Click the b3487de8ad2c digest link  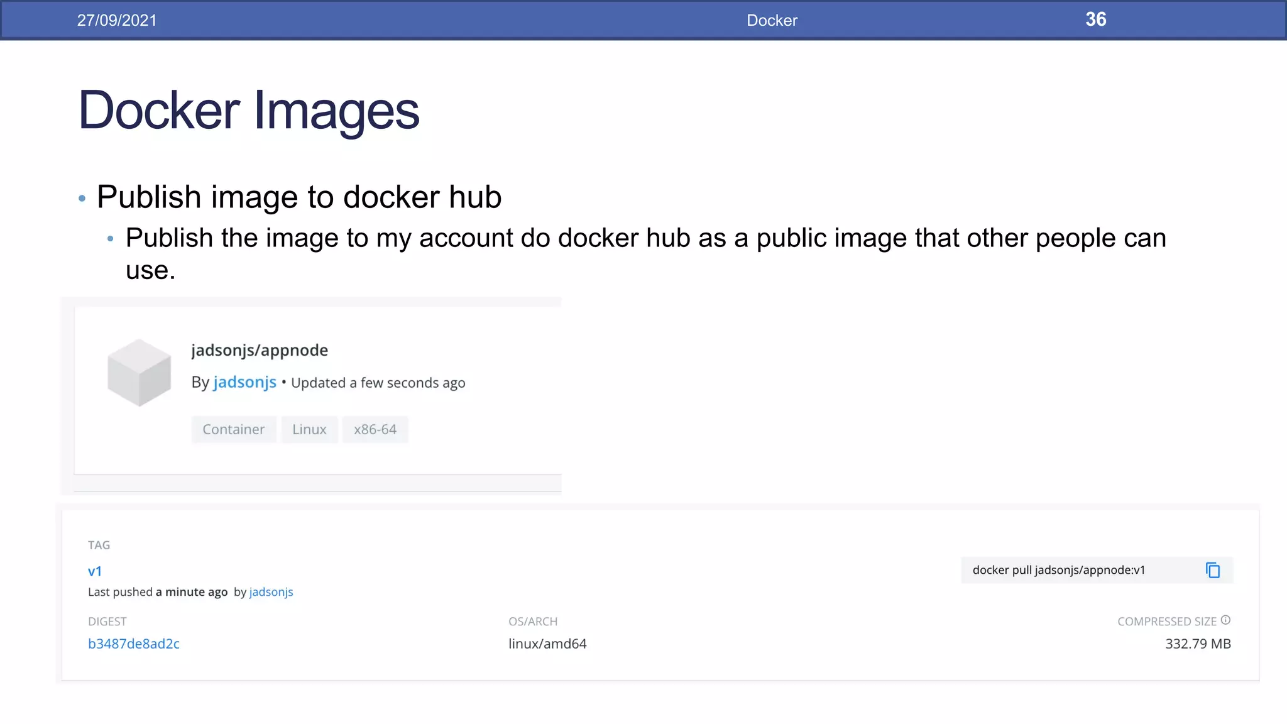pos(134,644)
